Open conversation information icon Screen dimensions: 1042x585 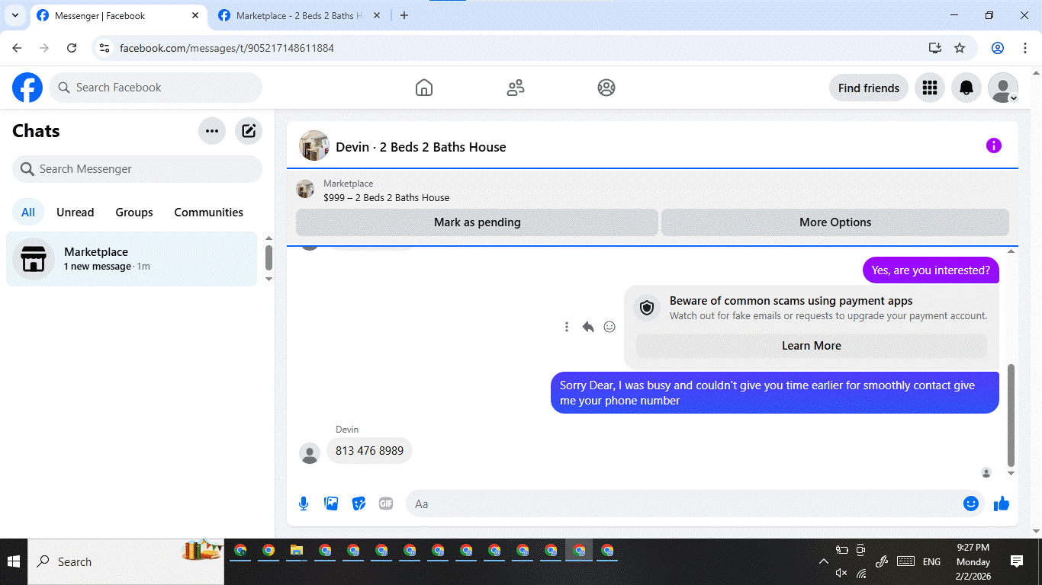(x=994, y=145)
